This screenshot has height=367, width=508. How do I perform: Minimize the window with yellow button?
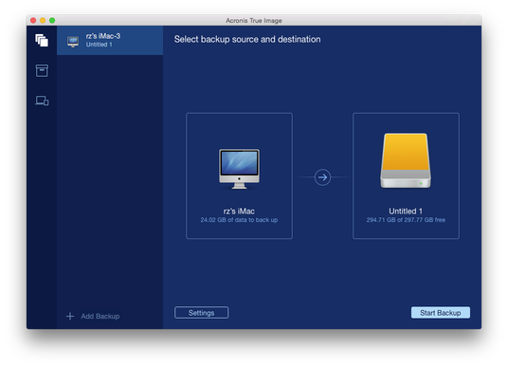point(43,21)
